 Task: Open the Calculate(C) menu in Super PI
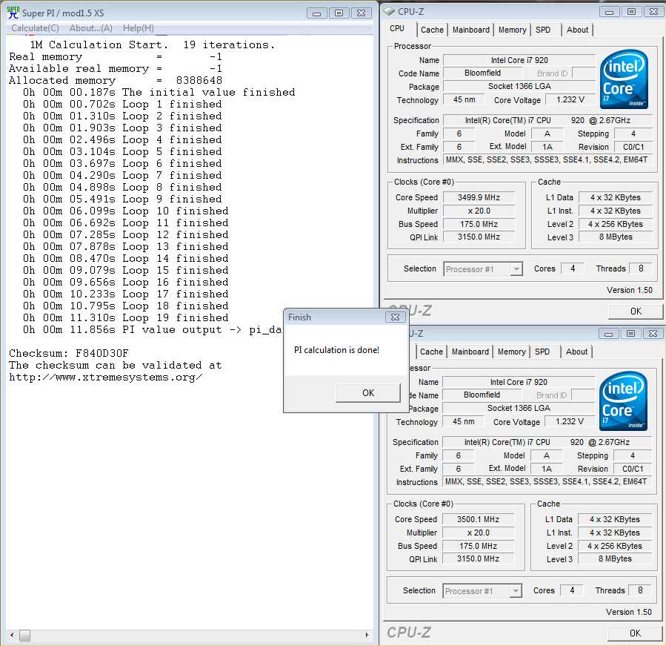36,28
